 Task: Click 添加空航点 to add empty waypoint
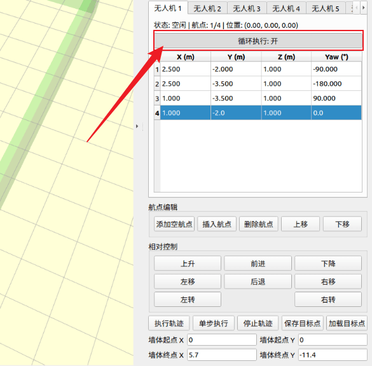174,224
